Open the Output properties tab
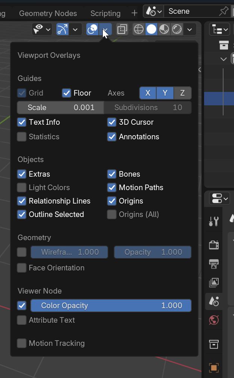 point(214,263)
